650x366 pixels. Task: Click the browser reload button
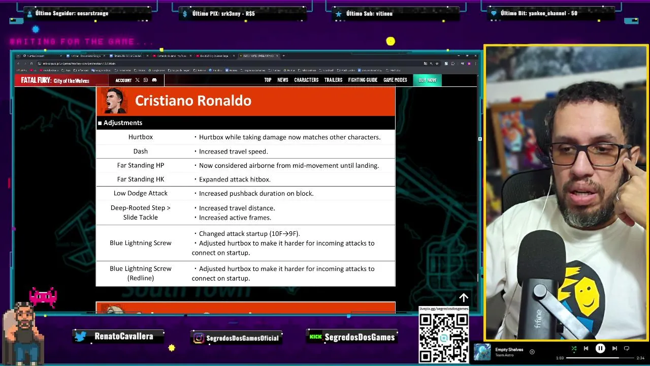[31, 64]
